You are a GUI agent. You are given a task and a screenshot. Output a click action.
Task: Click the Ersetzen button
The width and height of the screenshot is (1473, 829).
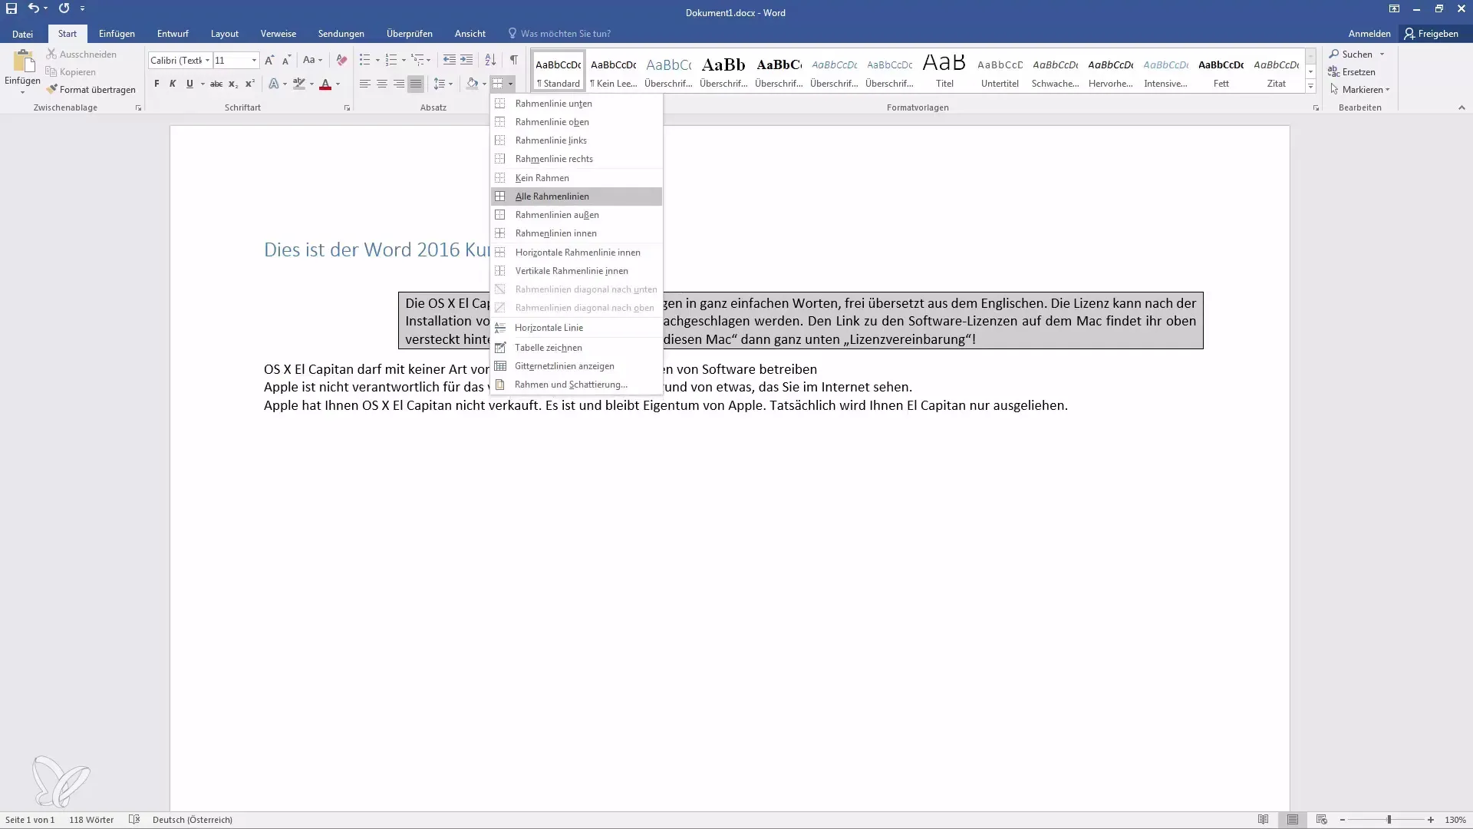(1352, 72)
